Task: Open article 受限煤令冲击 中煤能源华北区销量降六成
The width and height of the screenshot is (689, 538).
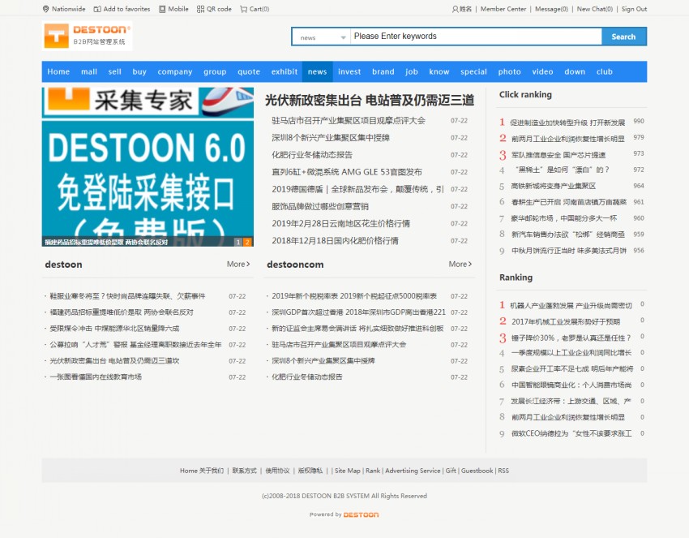Action: (114, 329)
